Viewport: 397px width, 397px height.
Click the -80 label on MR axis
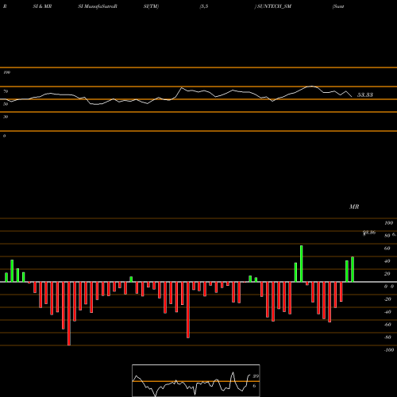(387, 337)
